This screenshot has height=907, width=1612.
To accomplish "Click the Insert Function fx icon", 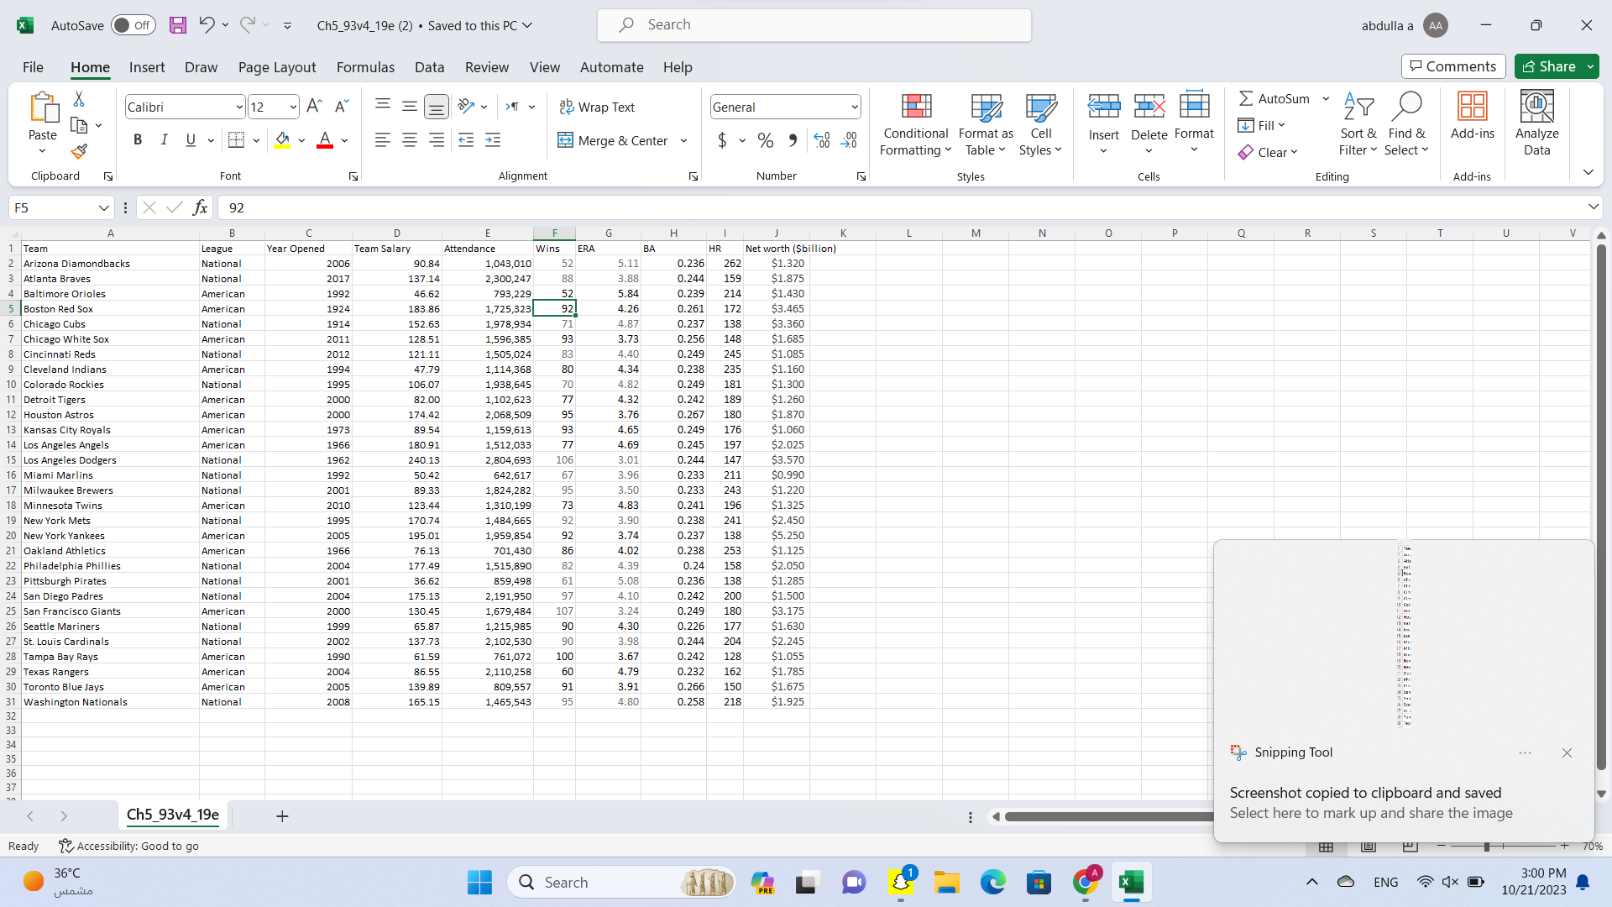I will [200, 207].
